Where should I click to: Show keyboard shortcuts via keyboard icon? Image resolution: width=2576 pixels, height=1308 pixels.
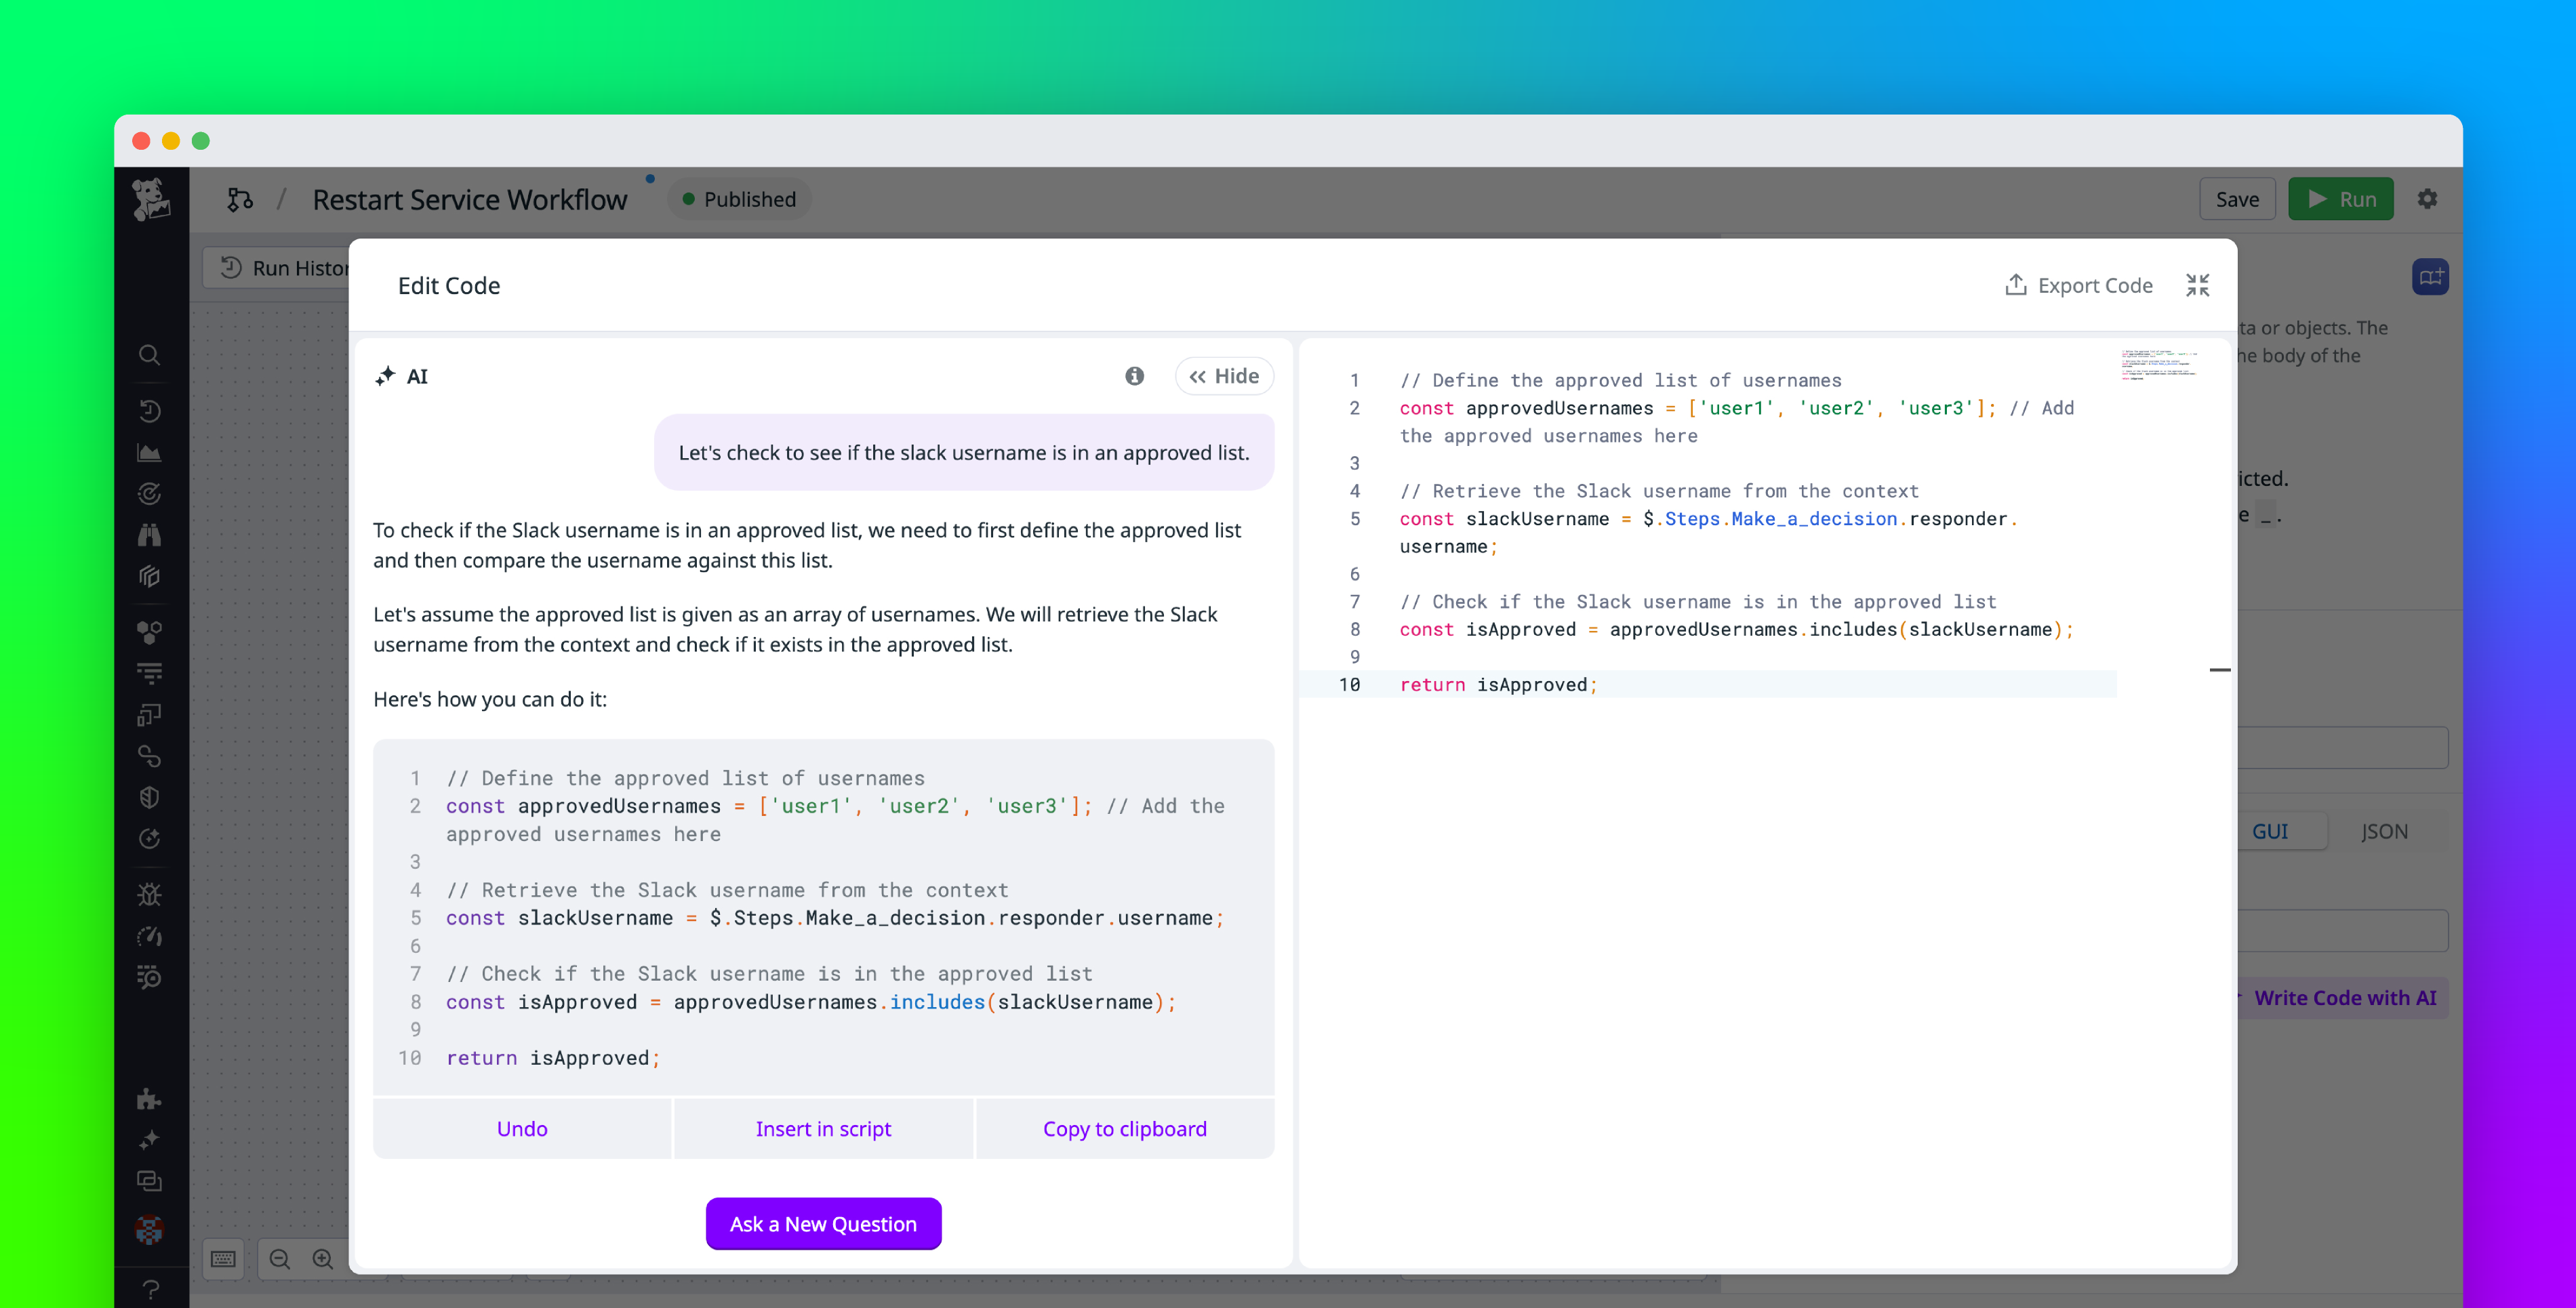click(x=223, y=1259)
